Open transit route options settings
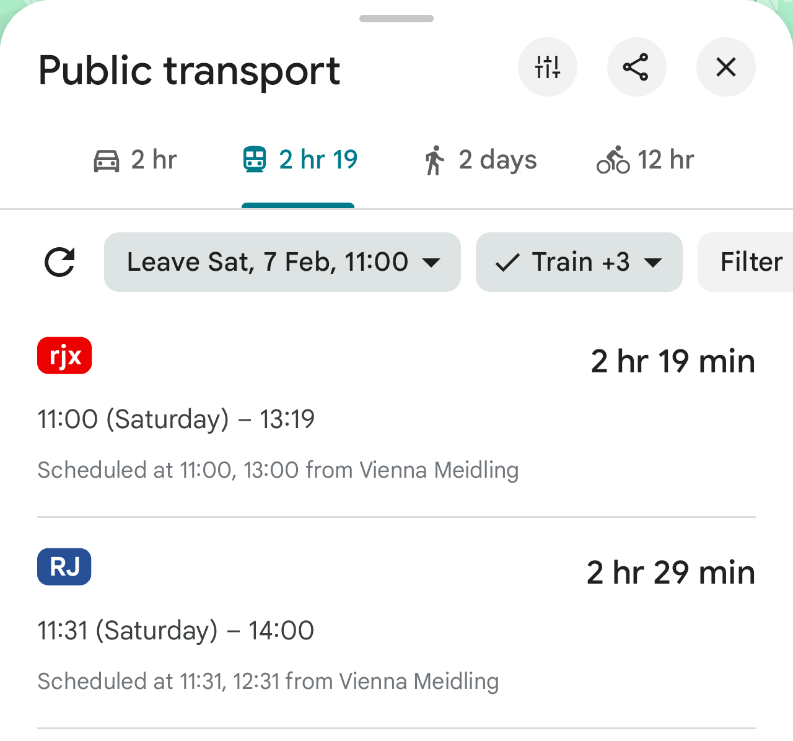 (547, 67)
